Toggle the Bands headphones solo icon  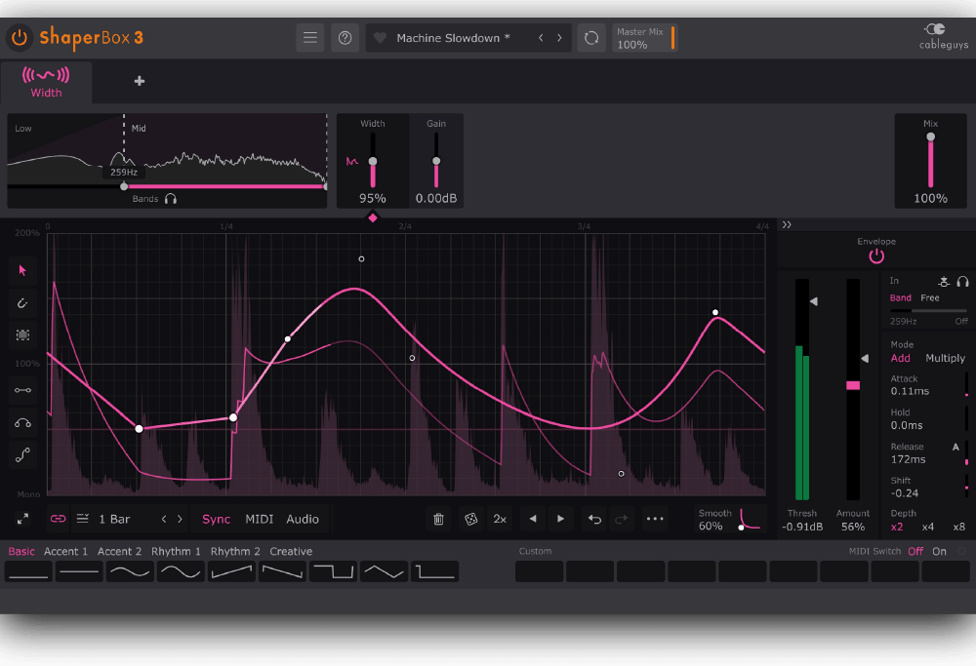coord(171,199)
